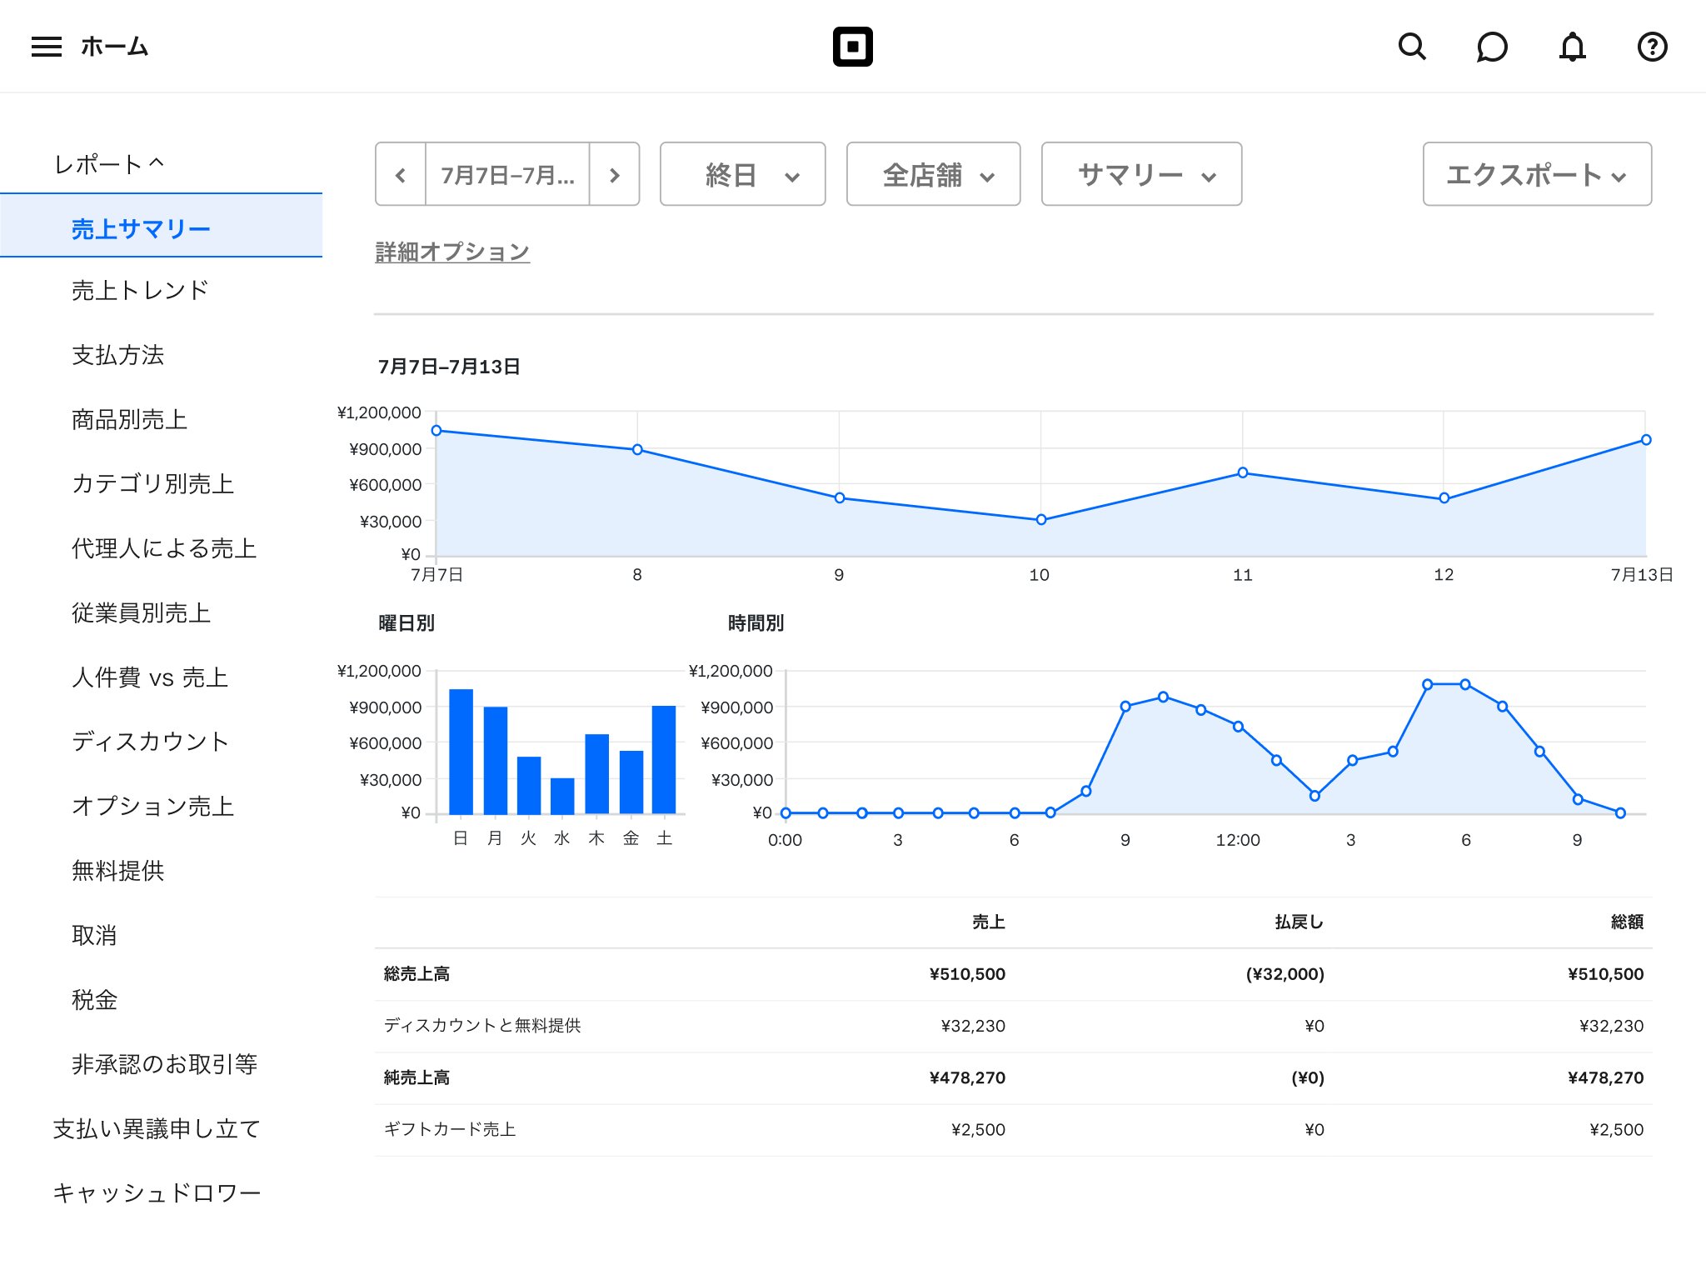
Task: Open the エクスポート dropdown
Action: tap(1537, 174)
